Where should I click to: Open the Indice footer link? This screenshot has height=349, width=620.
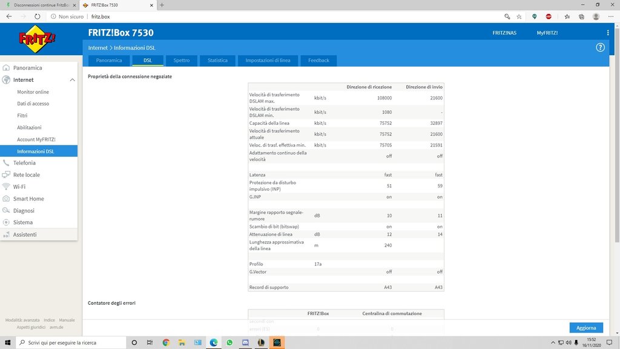click(x=50, y=320)
